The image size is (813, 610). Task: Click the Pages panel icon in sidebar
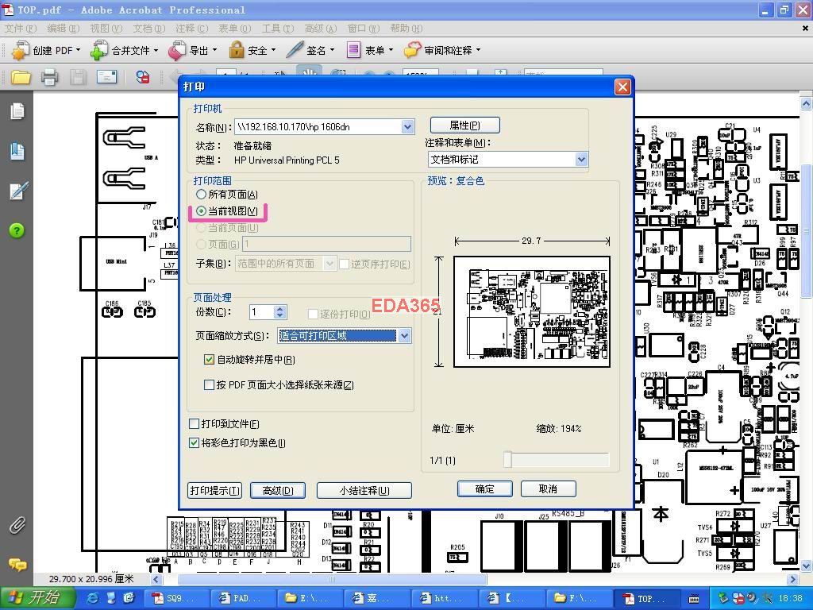[17, 111]
